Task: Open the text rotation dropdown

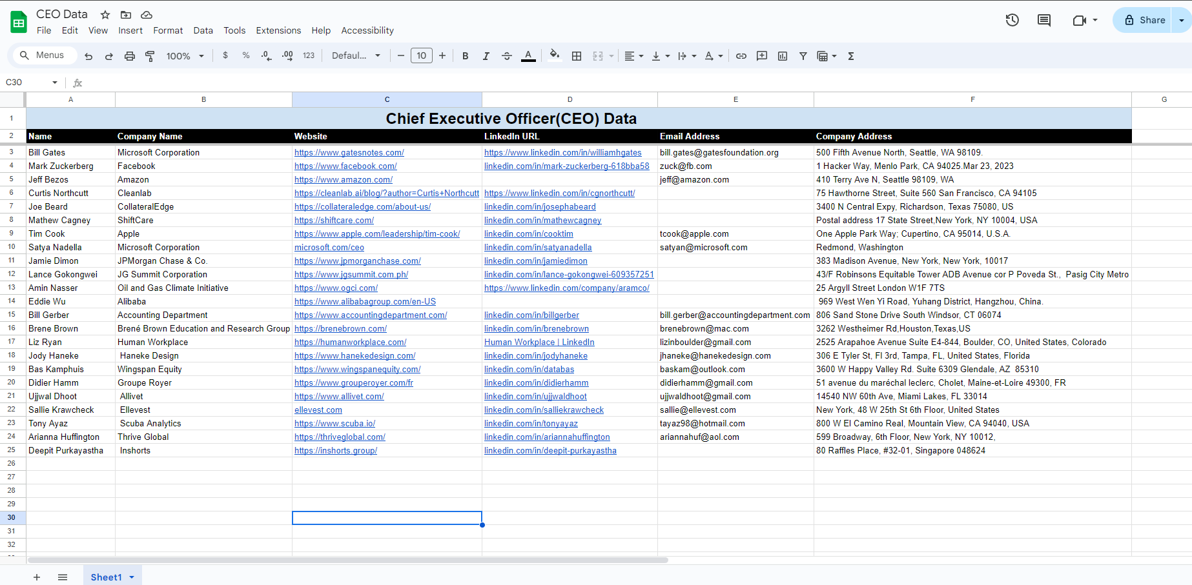Action: (714, 56)
